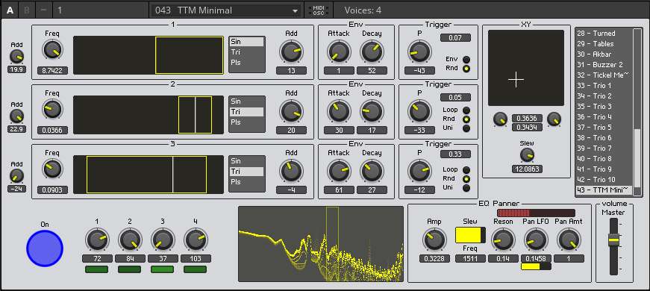Toggle Trigger 3 Loop LED
Viewport: 650px width, 291px height.
(x=466, y=169)
